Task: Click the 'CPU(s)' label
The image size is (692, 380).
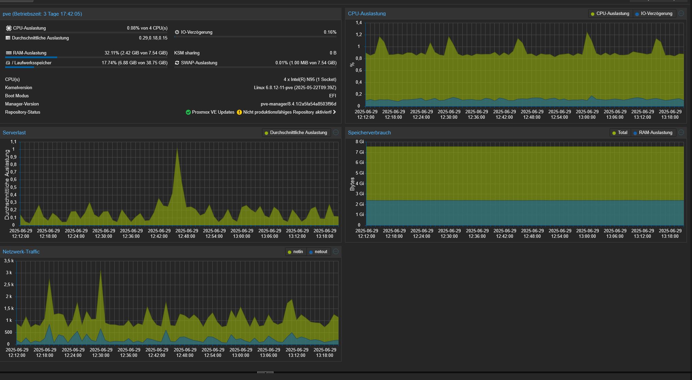Action: [12, 80]
